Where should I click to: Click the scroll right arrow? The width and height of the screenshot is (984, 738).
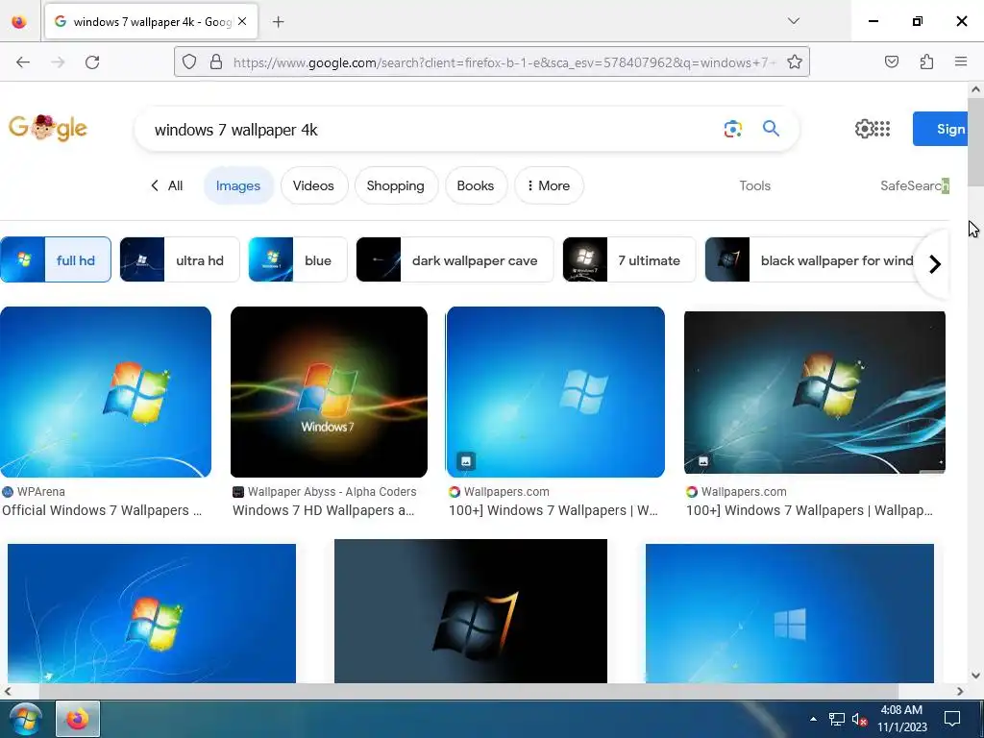point(960,691)
